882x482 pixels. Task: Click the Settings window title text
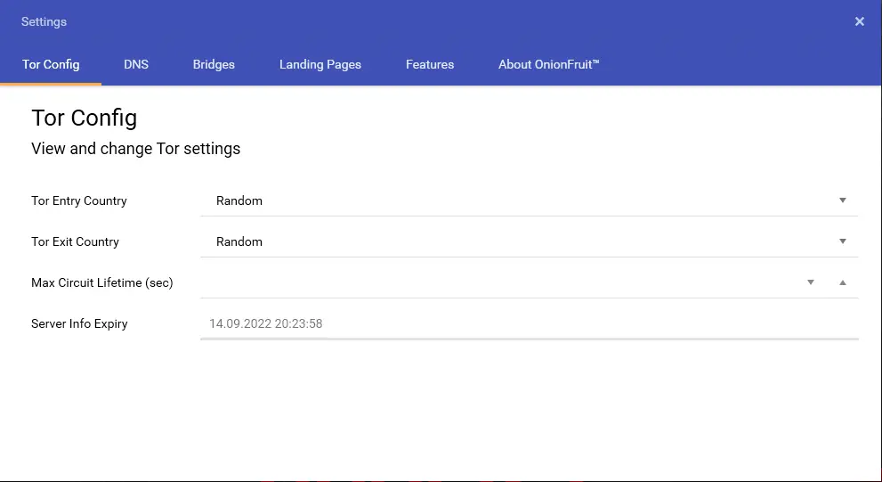pos(44,21)
